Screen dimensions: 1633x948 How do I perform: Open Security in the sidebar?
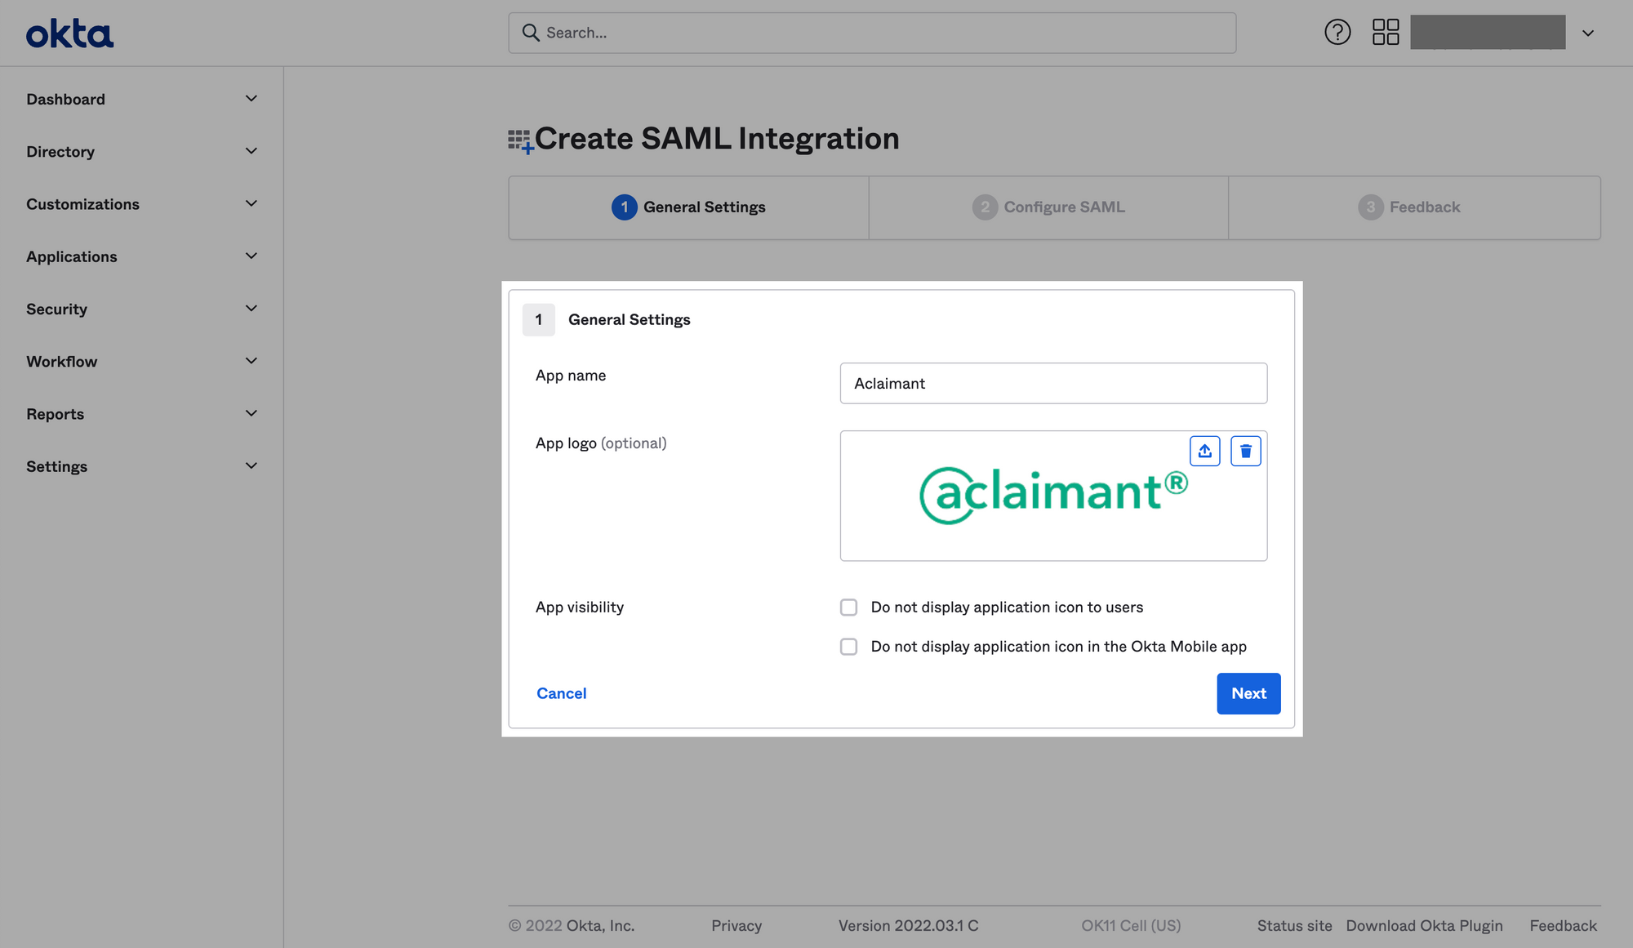coord(56,309)
